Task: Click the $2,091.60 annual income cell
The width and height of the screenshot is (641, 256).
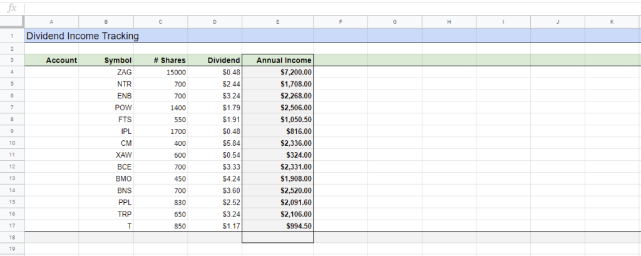Action: coord(277,202)
